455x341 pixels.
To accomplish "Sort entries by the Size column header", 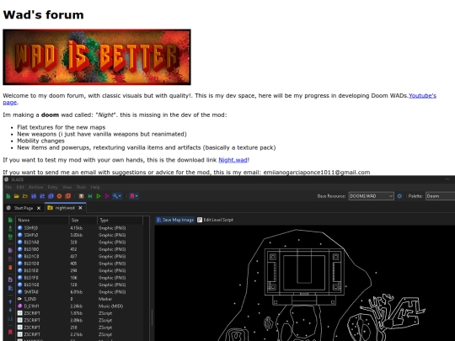I will [x=83, y=220].
